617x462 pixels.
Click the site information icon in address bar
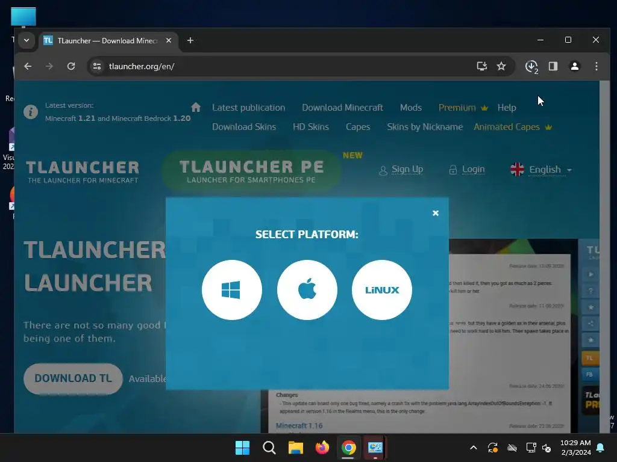[x=97, y=66]
